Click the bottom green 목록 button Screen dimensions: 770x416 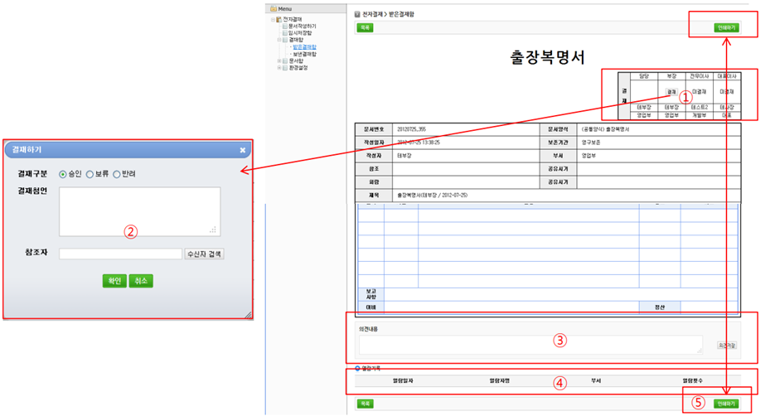365,404
